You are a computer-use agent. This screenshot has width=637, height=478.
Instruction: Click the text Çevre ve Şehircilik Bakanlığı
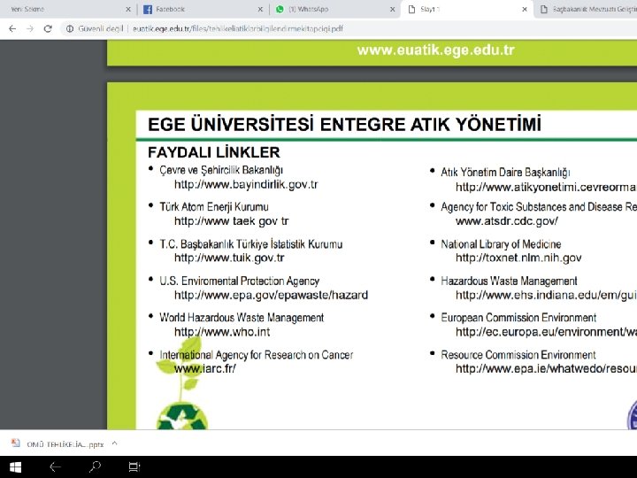click(221, 170)
